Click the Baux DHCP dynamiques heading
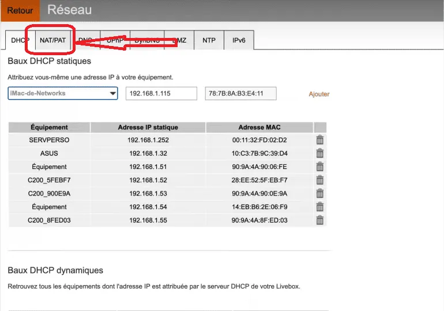This screenshot has height=311, width=444. (55, 270)
